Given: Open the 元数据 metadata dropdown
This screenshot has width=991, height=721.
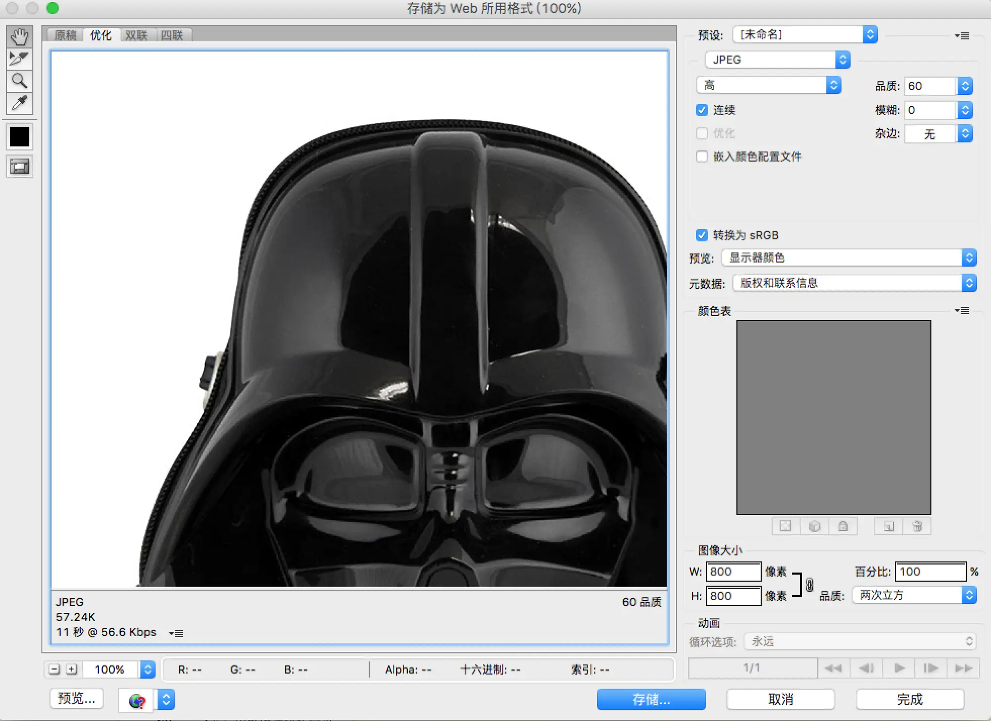Looking at the screenshot, I should [x=855, y=283].
